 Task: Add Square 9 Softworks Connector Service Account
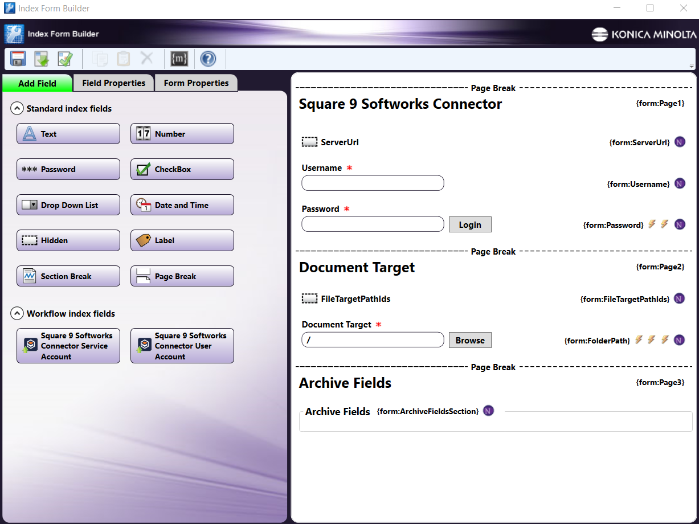68,346
